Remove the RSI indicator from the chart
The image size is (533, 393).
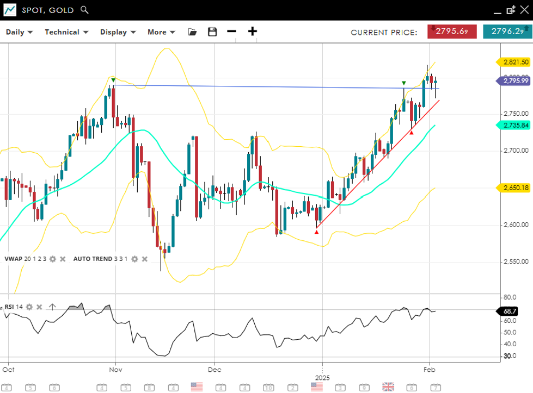pos(39,307)
